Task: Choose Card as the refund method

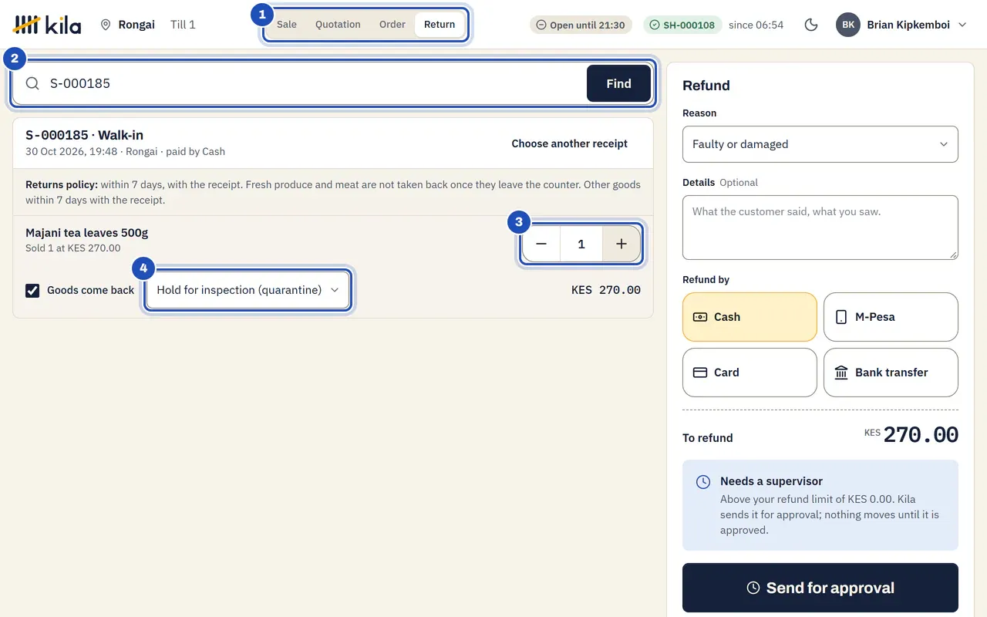Action: [x=750, y=373]
